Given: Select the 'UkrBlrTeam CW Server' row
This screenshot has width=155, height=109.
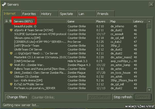Looking at the screenshot, I should (76, 49).
